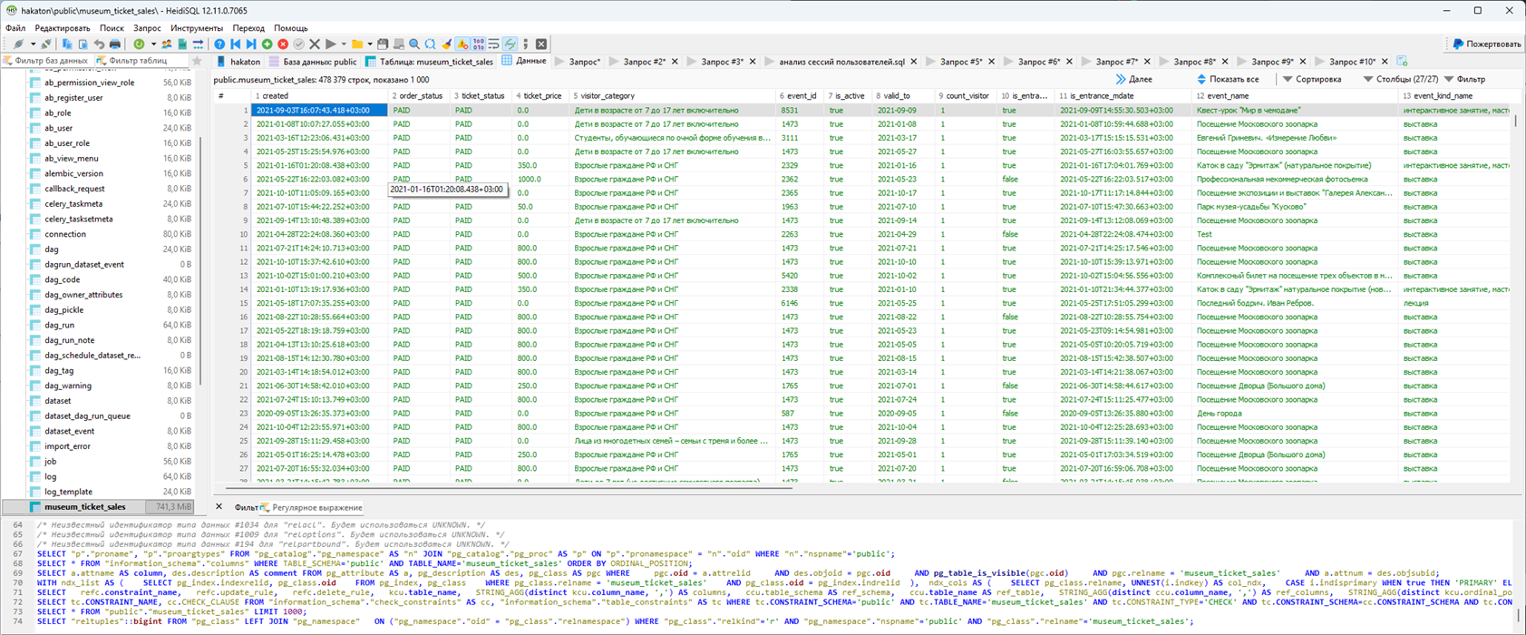The height and width of the screenshot is (635, 1526).
Task: Toggle the binary 100/010 display icon
Action: pos(478,44)
